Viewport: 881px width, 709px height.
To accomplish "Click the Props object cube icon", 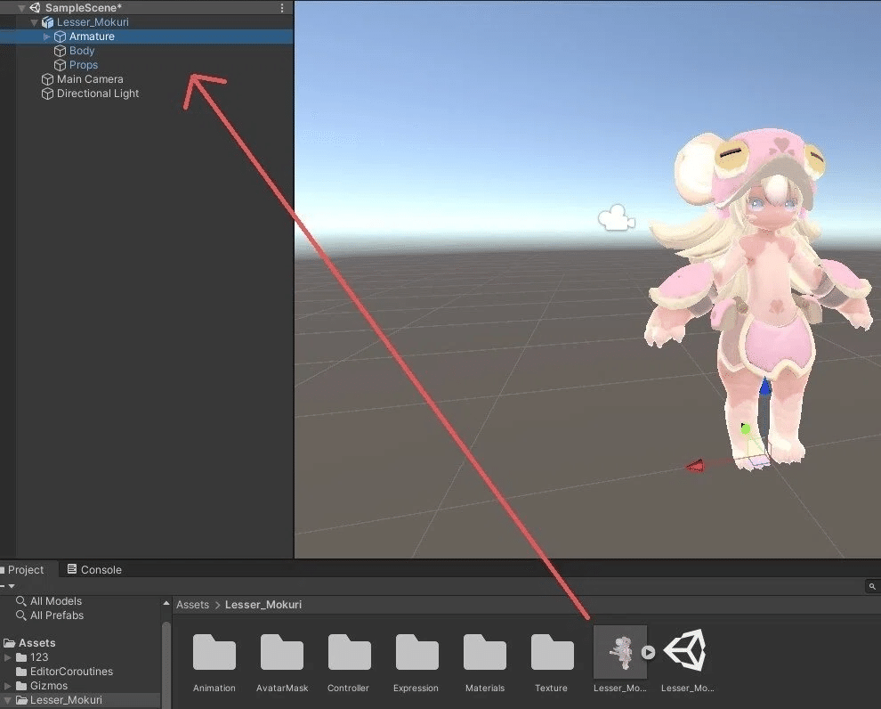I will pyautogui.click(x=61, y=65).
